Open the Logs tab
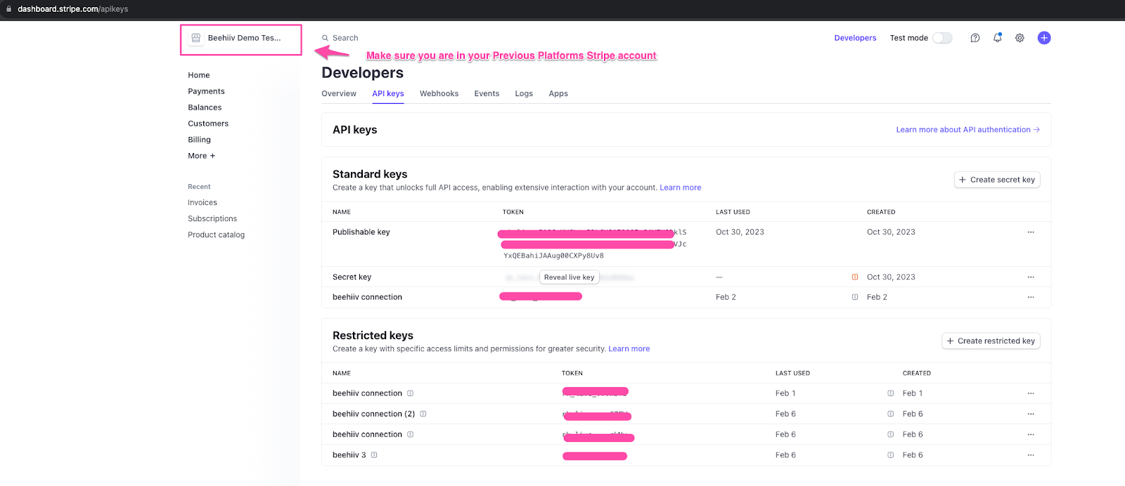Screen dimensions: 1125x486 [x=524, y=93]
